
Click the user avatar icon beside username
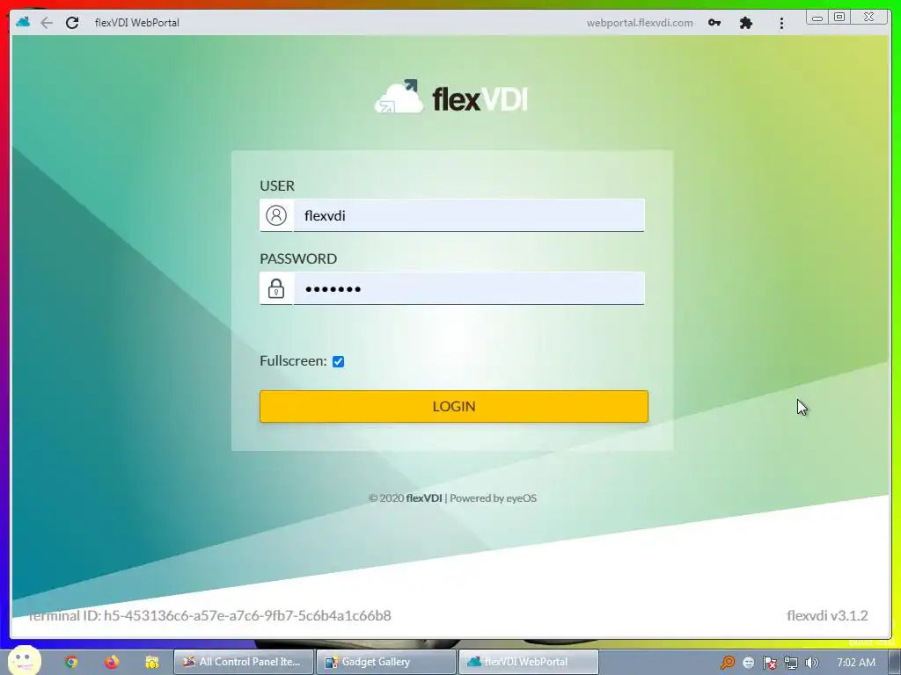(275, 215)
